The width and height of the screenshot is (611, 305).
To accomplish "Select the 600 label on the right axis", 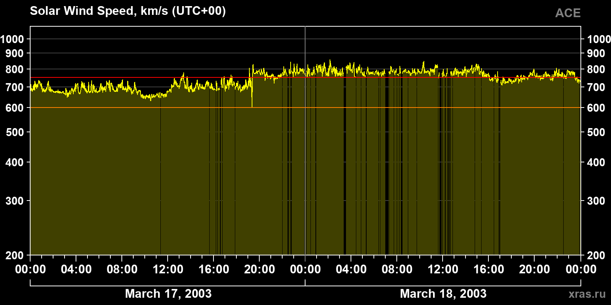I will (596, 108).
